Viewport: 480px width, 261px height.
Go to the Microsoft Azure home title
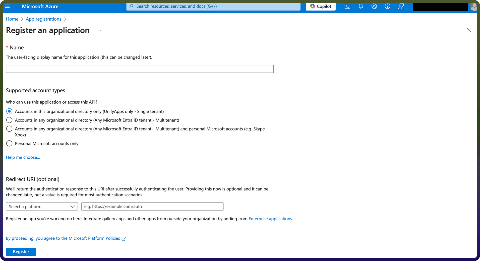[x=40, y=7]
